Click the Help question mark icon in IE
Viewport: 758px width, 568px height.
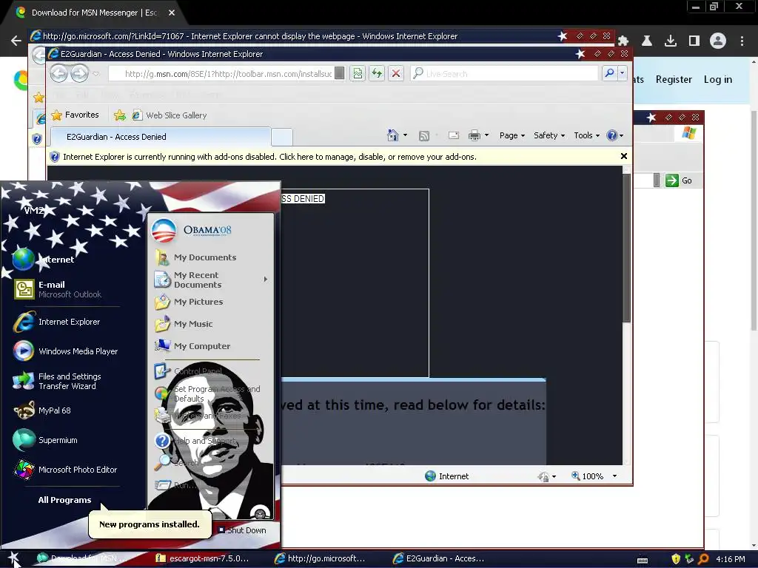(x=612, y=136)
